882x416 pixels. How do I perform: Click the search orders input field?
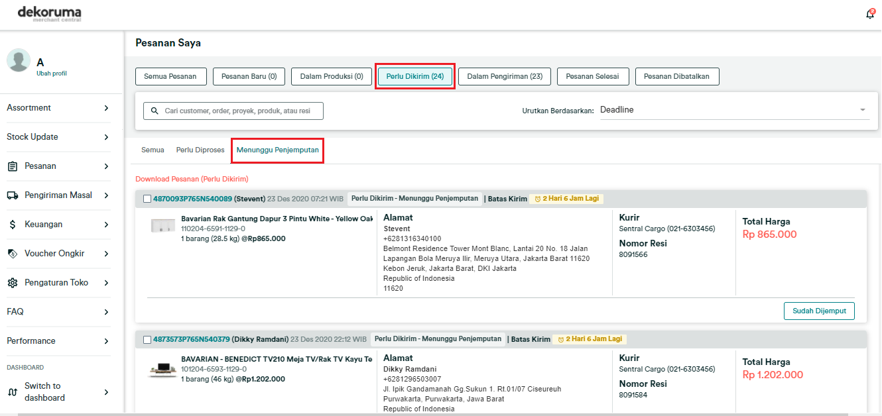[x=233, y=111]
